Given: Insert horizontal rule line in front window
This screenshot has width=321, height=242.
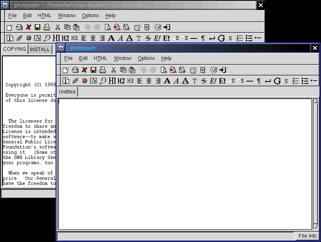Looking at the screenshot, I should tap(250, 81).
